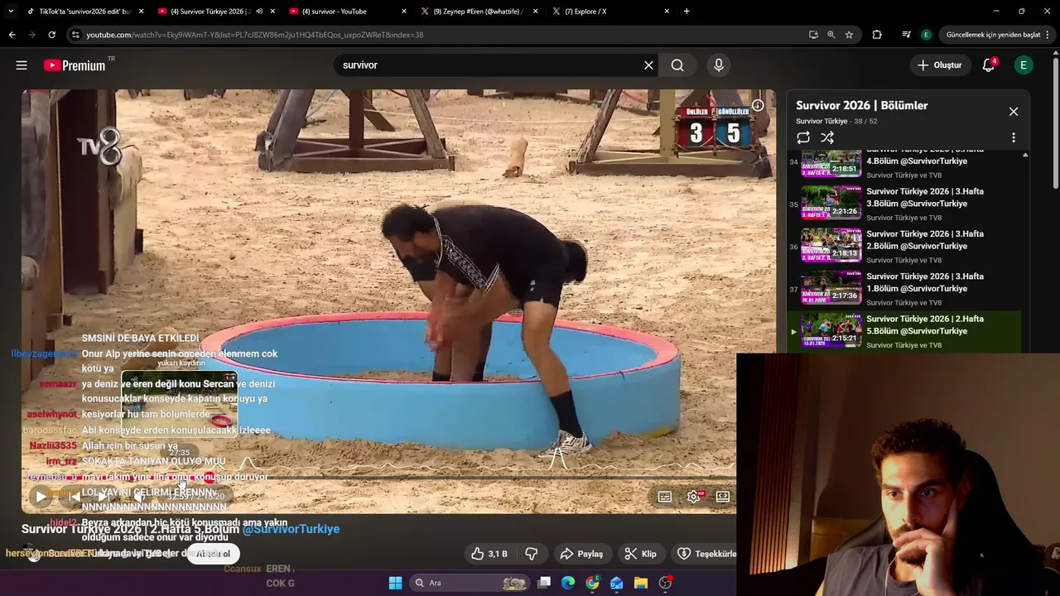
Task: Open video info card icon
Action: [757, 106]
